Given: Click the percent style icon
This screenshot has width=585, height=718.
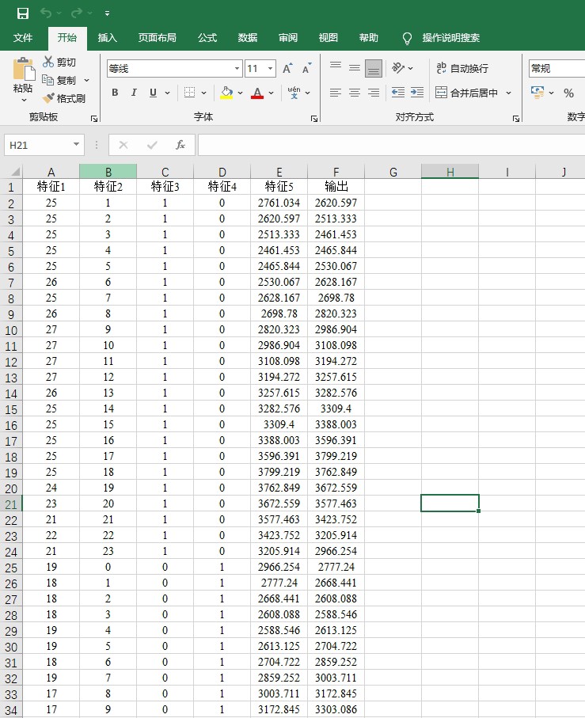Looking at the screenshot, I should 569,93.
